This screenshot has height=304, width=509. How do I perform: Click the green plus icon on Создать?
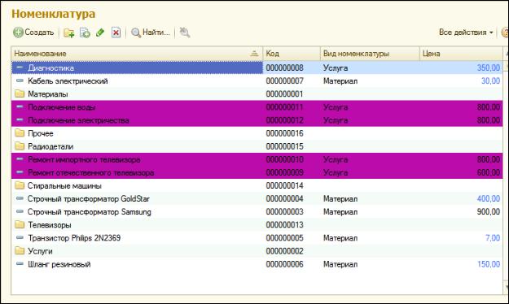point(18,33)
